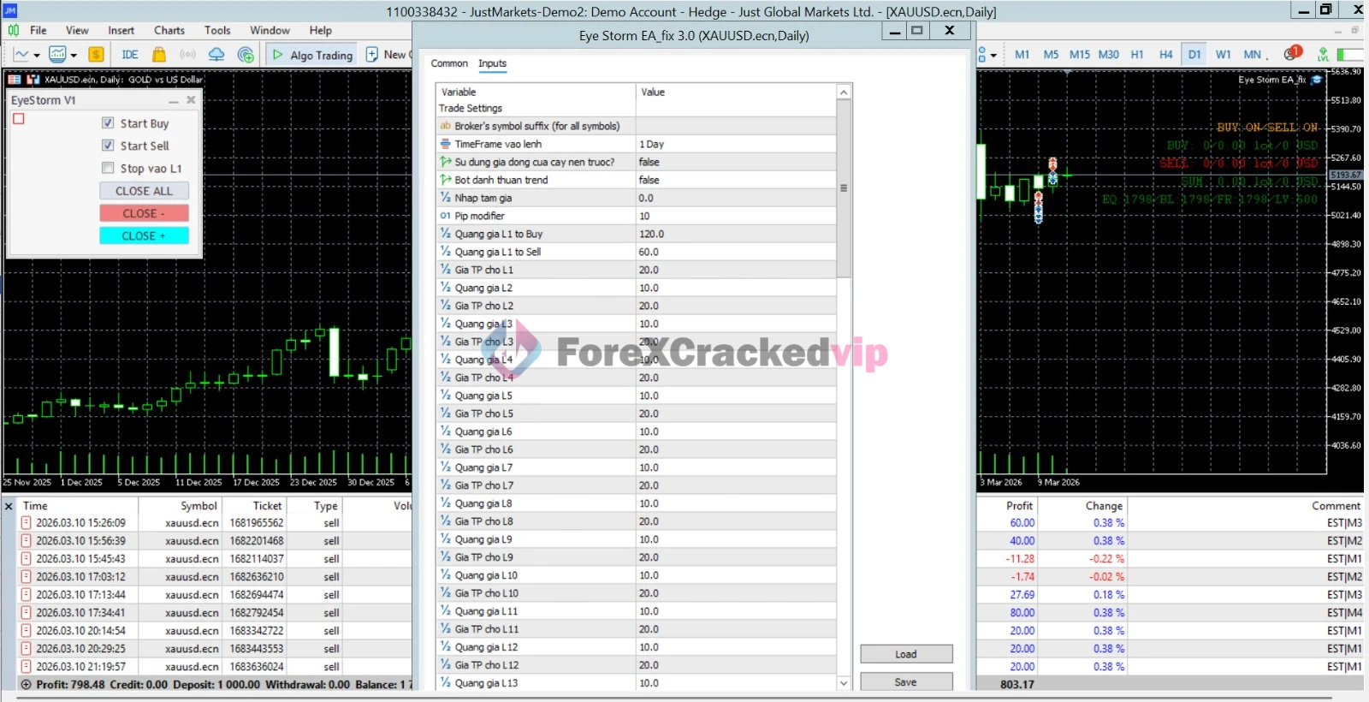This screenshot has width=1369, height=702.
Task: Click the cyan CLOSE + button
Action: coord(144,235)
